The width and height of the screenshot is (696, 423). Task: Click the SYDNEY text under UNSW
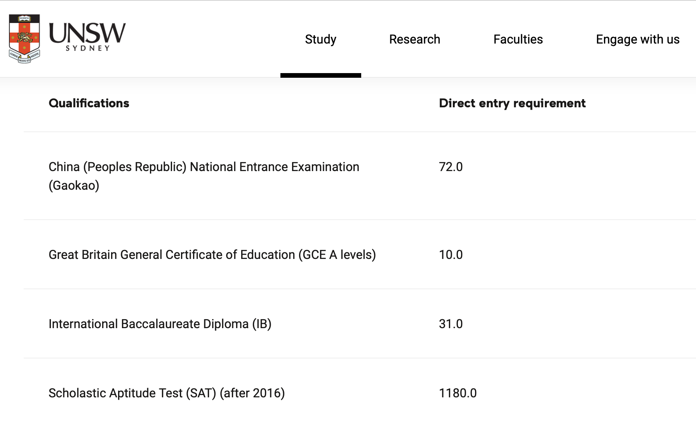(88, 48)
